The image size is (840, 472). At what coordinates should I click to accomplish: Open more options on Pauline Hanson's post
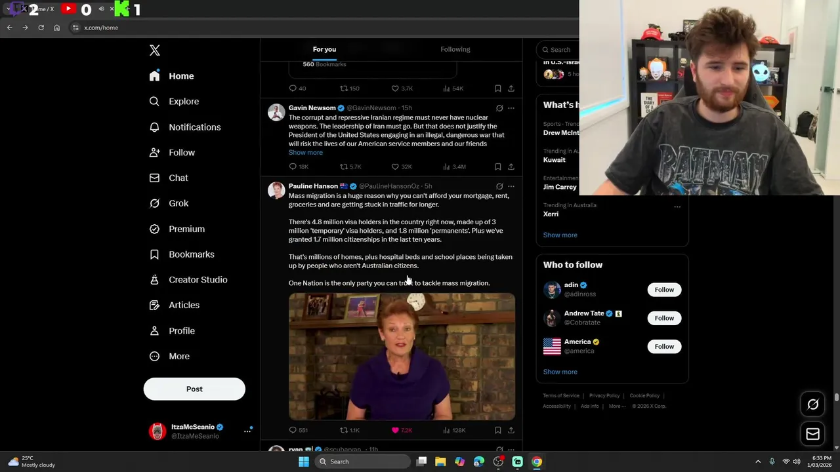pyautogui.click(x=511, y=186)
